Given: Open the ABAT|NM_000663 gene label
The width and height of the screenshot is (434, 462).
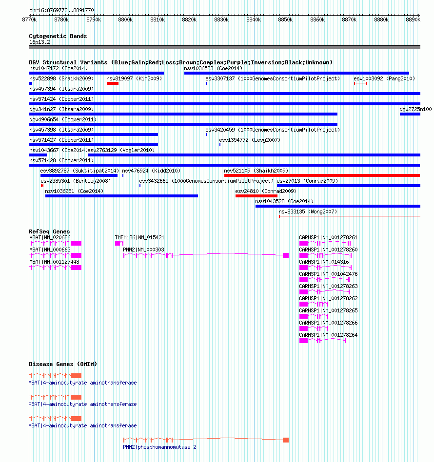Looking at the screenshot, I should (x=50, y=250).
